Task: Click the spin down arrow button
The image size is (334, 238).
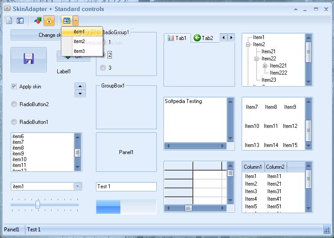Action: point(80,93)
